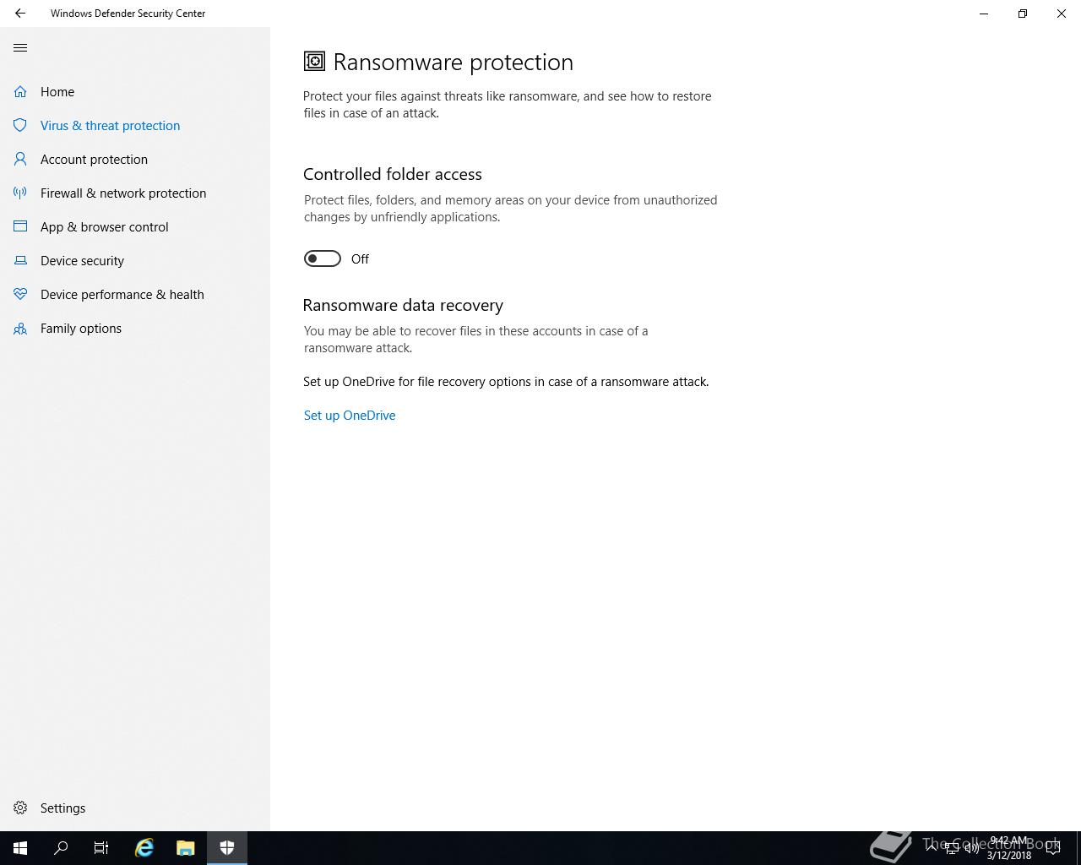Screen dimensions: 1081x865
Task: Click the heart icon for Device performance & health
Action: pyautogui.click(x=20, y=294)
